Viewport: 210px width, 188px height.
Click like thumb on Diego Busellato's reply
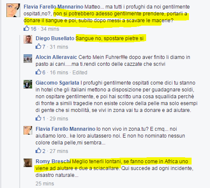click(38, 46)
